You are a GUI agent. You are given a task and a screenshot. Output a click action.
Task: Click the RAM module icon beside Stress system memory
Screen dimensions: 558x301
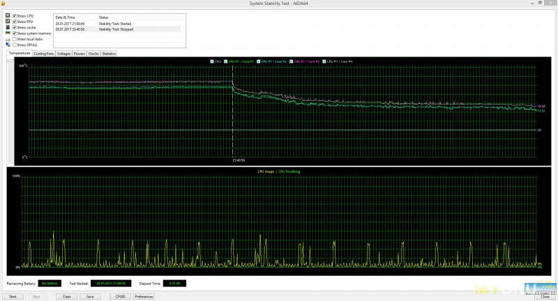pos(8,33)
